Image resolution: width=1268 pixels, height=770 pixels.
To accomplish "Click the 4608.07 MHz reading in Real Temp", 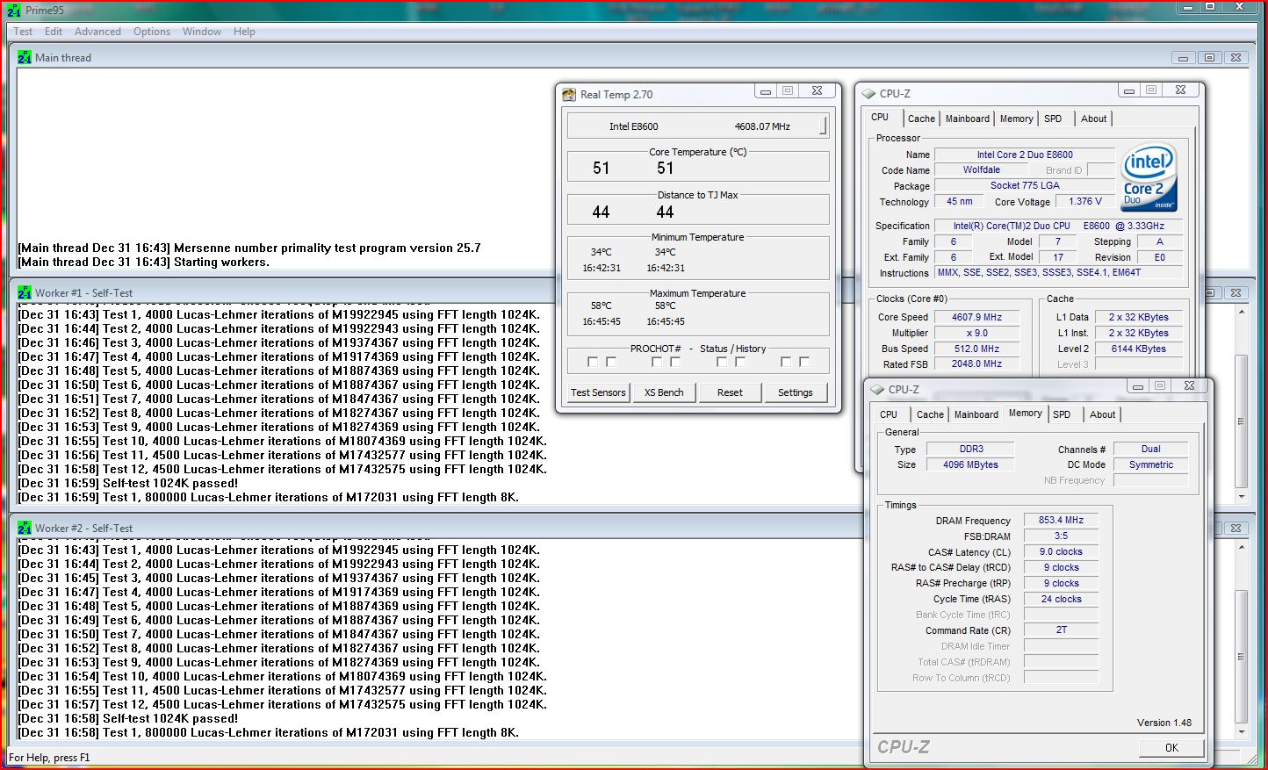I will coord(762,126).
